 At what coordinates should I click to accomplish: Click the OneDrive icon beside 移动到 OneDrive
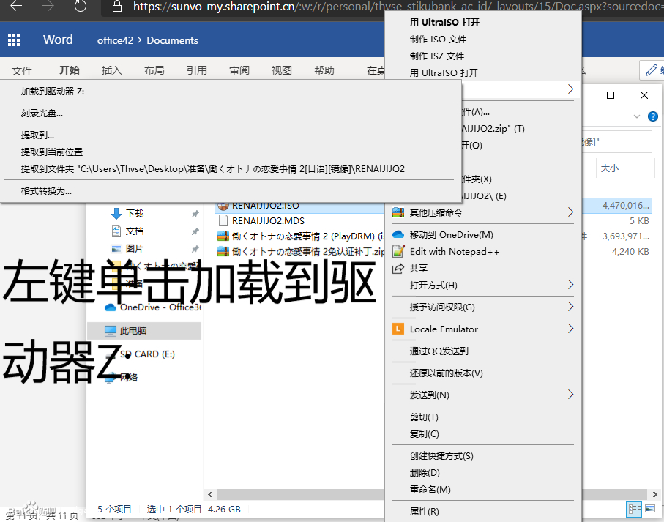click(x=398, y=234)
